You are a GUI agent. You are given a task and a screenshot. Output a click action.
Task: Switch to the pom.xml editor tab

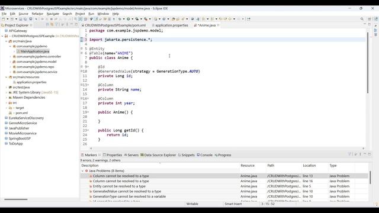[114, 25]
